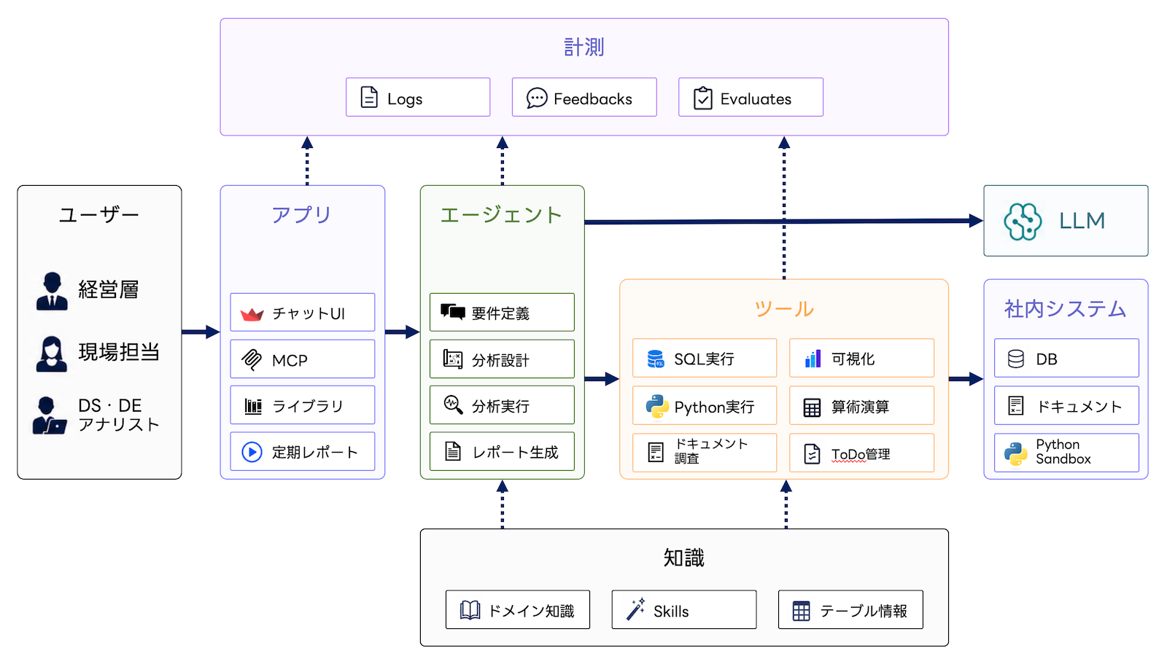
Task: Click the SQL実行 database icon
Action: 656,359
